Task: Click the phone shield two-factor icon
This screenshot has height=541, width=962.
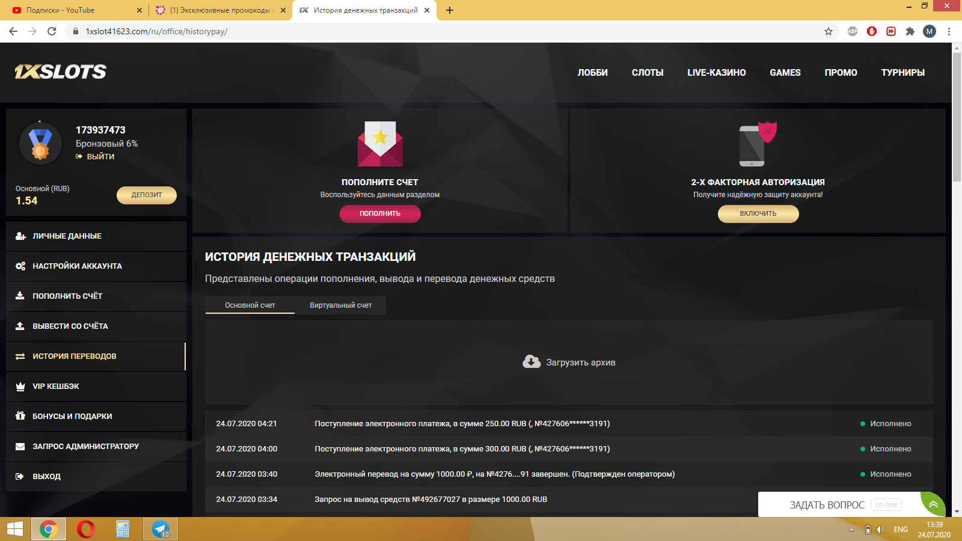Action: point(758,144)
